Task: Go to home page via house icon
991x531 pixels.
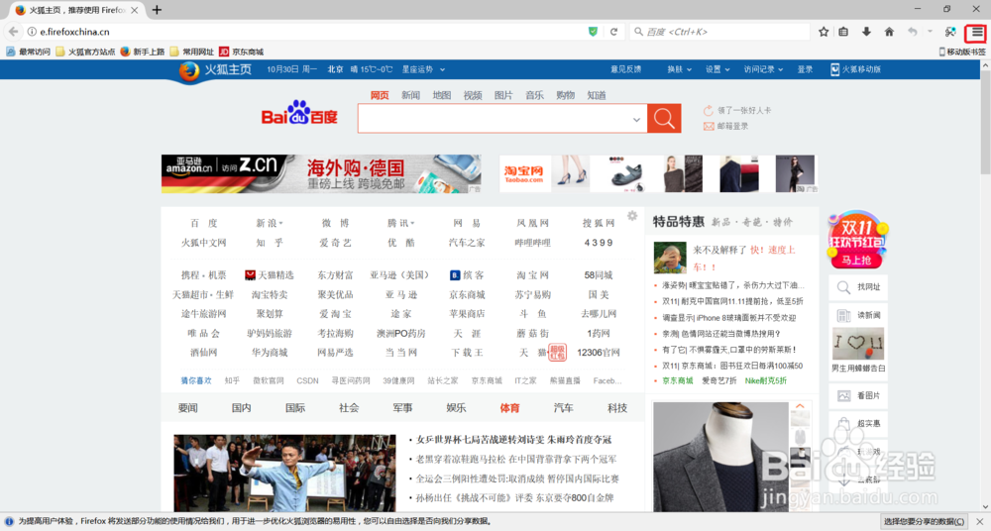Action: click(889, 32)
